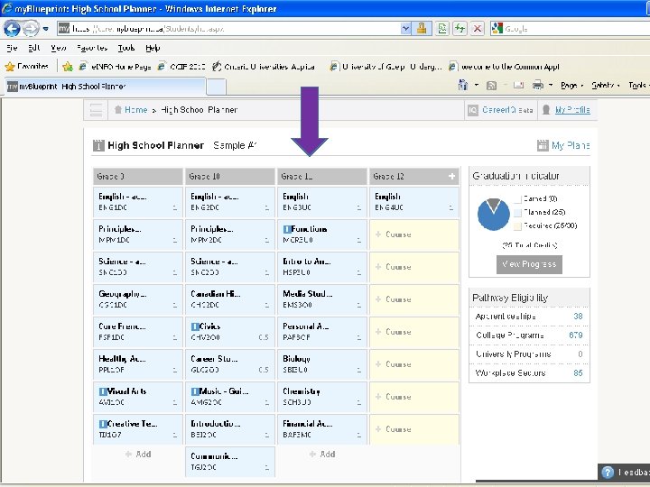This screenshot has height=487, width=650.
Task: Click the Add button under Grade 9 column
Action: 138,455
